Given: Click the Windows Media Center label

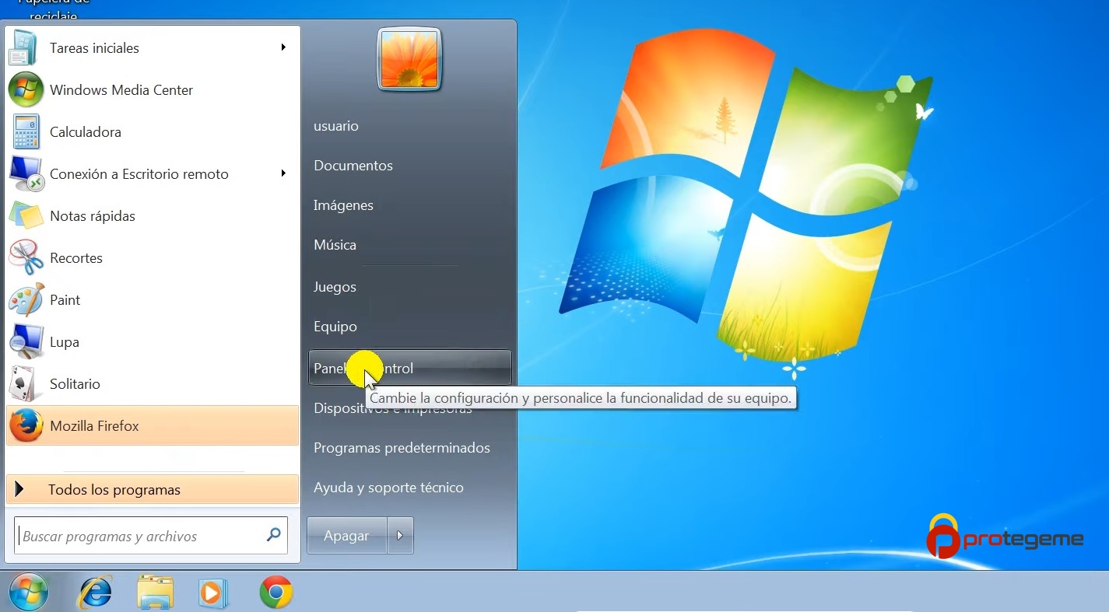Looking at the screenshot, I should tap(121, 90).
